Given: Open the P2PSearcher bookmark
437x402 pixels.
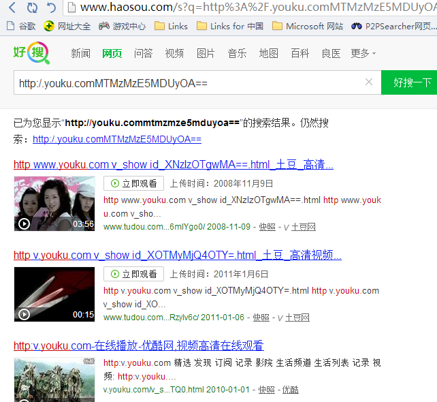Looking at the screenshot, I should point(393,26).
